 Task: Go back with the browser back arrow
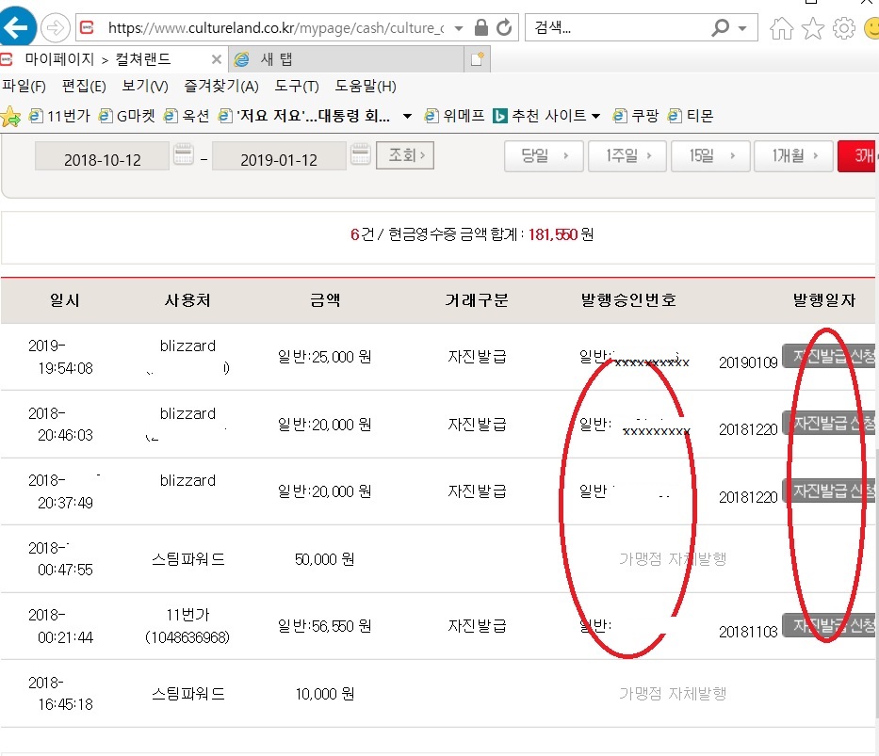click(17, 25)
